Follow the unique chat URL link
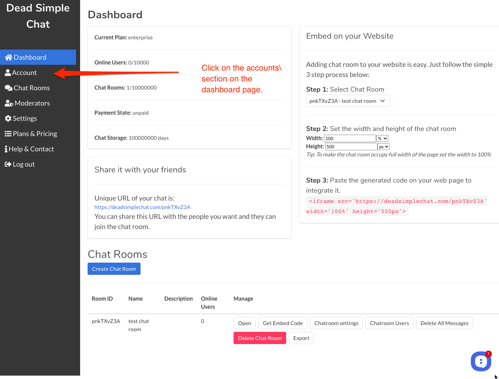The width and height of the screenshot is (499, 379). coord(142,207)
